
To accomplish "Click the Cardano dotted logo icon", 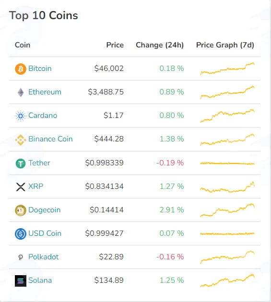I will click(x=21, y=116).
